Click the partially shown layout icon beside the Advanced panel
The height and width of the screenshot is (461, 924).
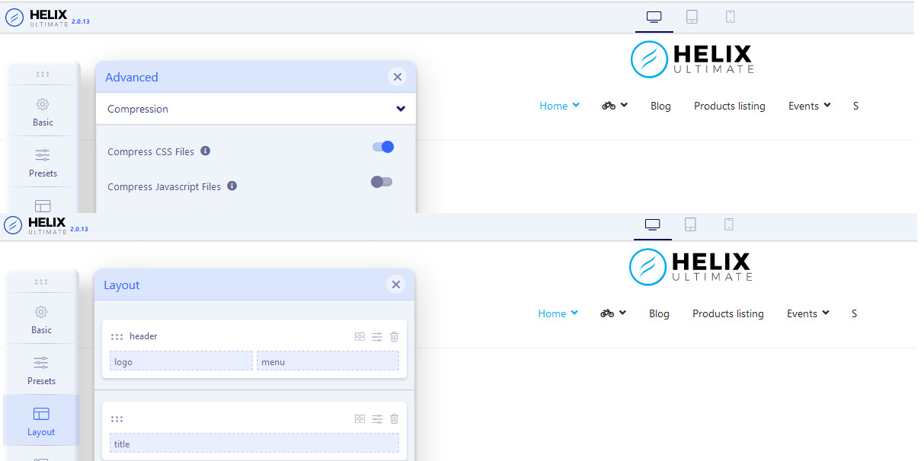coord(43,205)
